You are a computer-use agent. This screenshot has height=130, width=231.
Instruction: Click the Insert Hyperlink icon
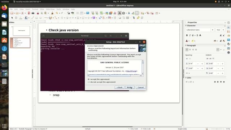click(133, 13)
